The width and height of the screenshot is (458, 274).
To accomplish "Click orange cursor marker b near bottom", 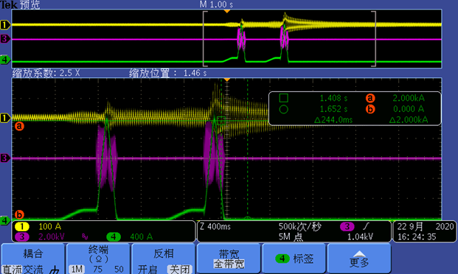I will [19, 214].
